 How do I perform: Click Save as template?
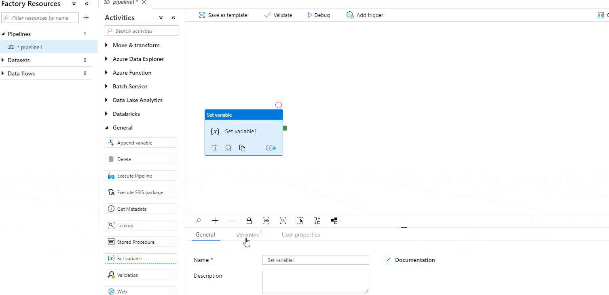[223, 15]
